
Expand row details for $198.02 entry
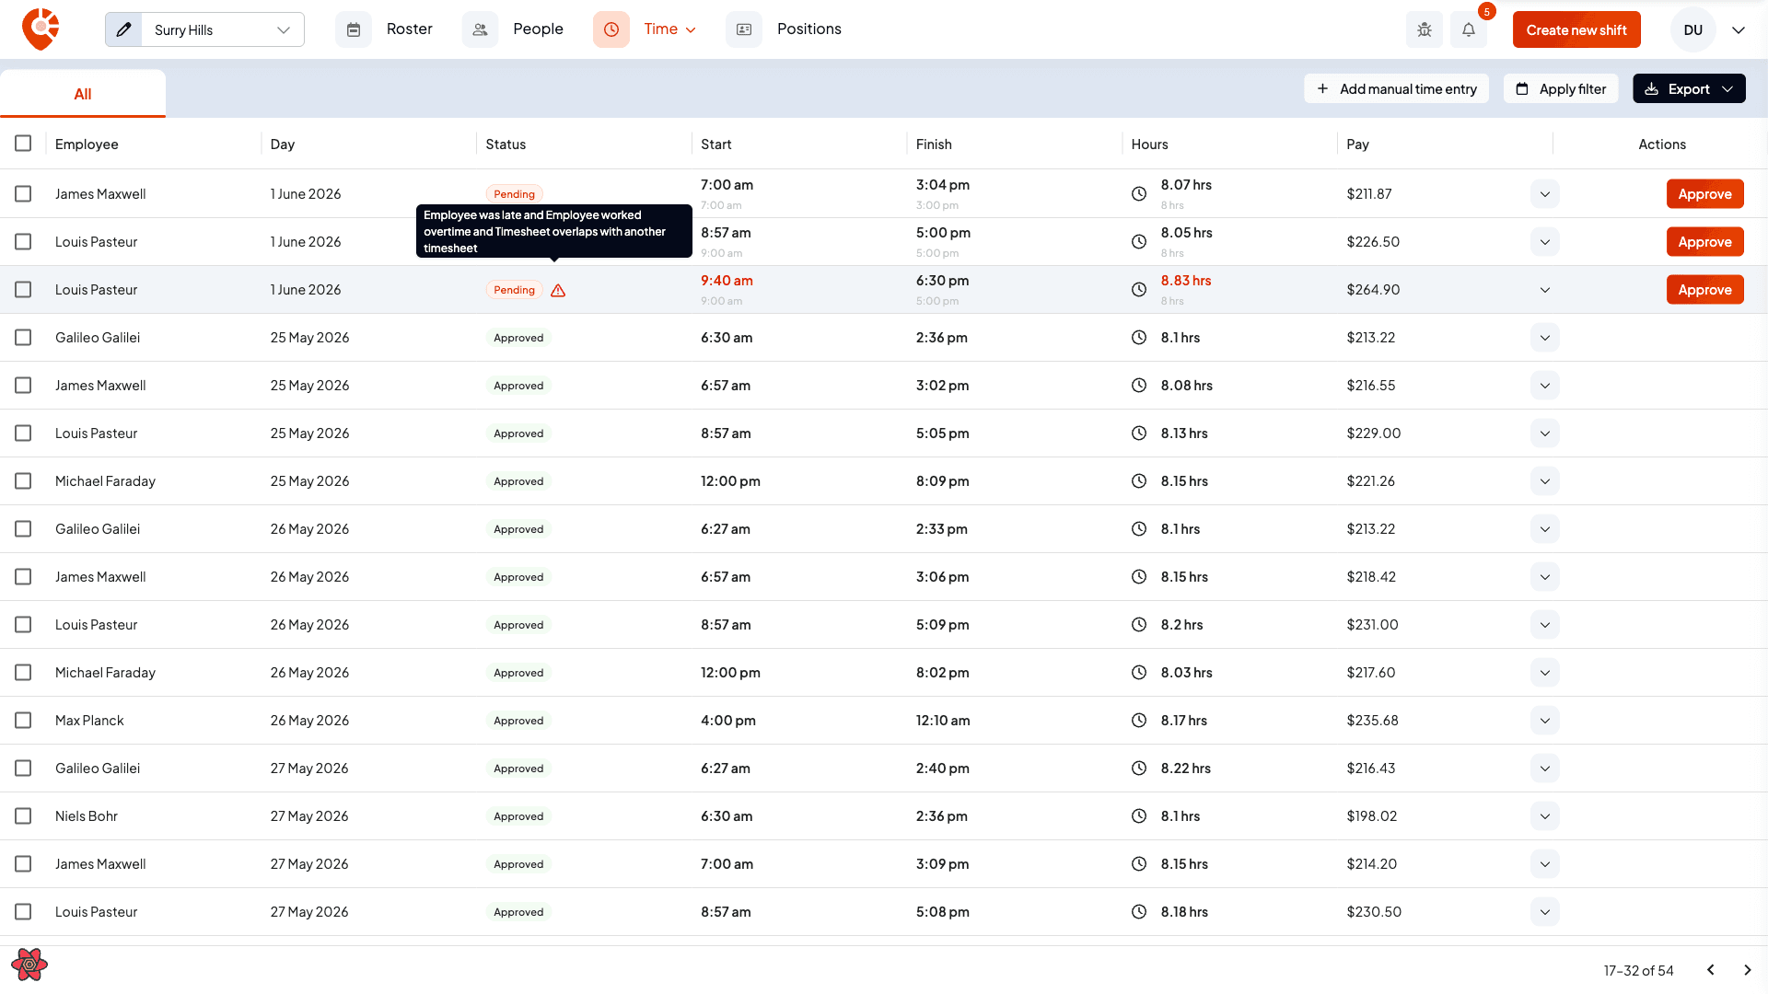(x=1545, y=816)
